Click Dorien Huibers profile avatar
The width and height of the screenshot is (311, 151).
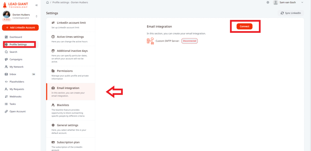(7, 14)
